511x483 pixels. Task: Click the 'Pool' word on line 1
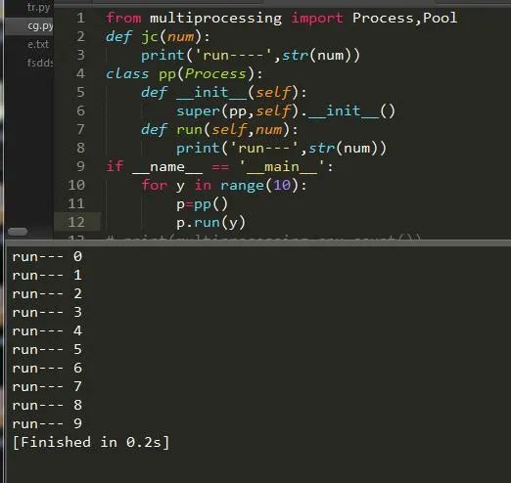click(x=441, y=18)
